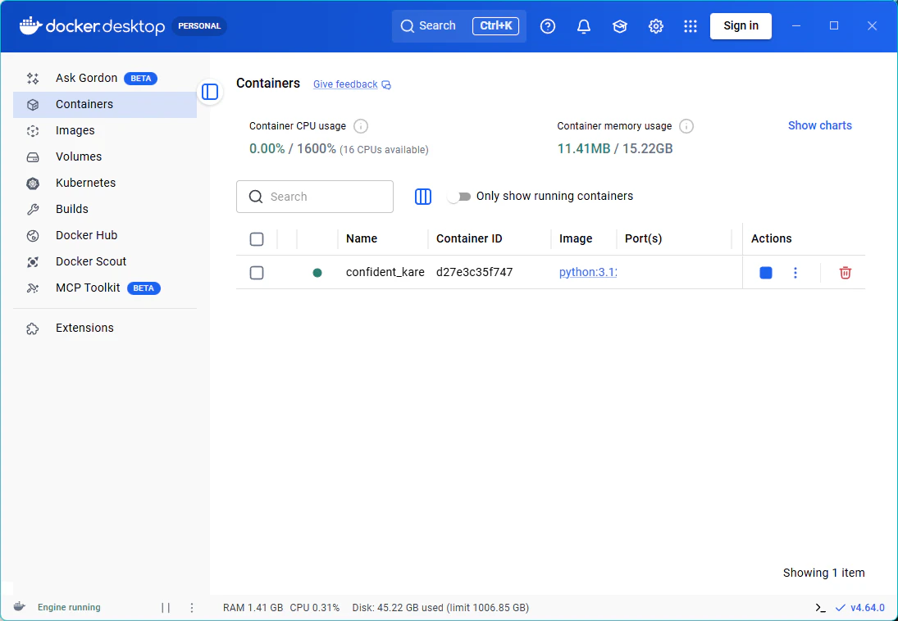Screen dimensions: 898x621
Task: Click the column customization icon next to search
Action: (422, 197)
